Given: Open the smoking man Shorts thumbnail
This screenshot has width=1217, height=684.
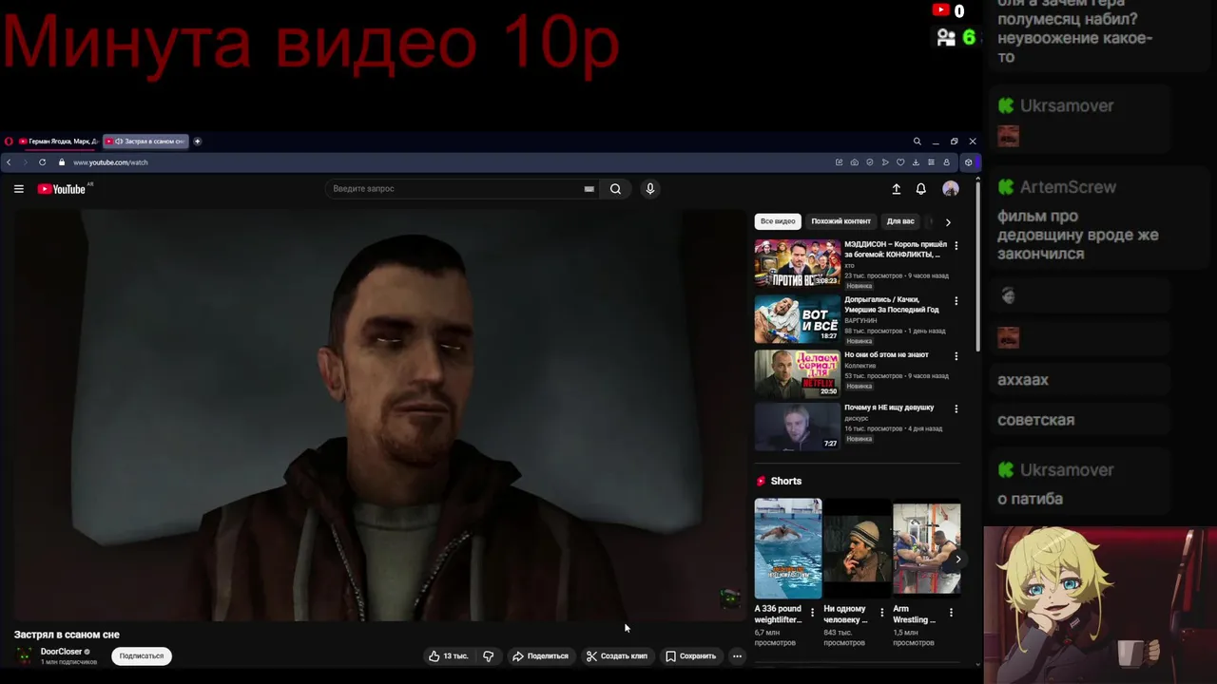Looking at the screenshot, I should tap(858, 548).
